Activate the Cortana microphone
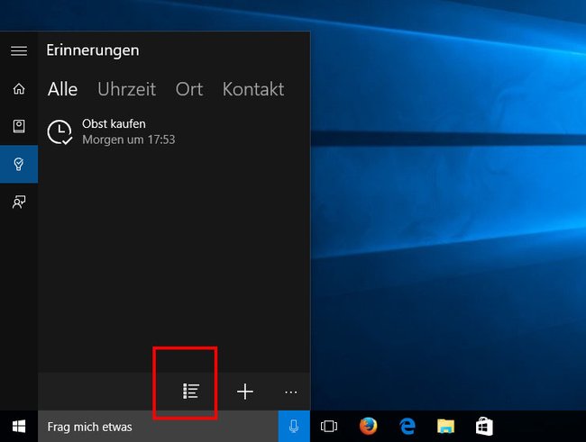Screen dimensions: 586x442 [294, 427]
